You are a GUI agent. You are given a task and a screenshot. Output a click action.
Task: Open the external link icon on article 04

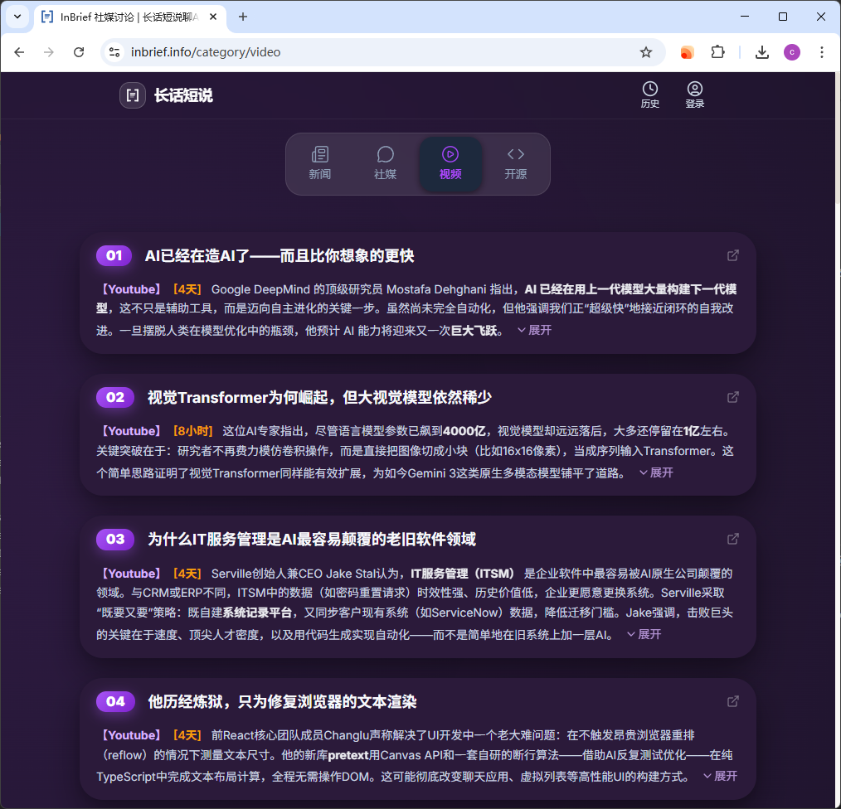(x=732, y=700)
